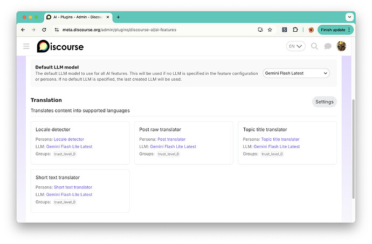Click the Short text translator card title
Image resolution: width=372 pixels, height=244 pixels.
click(58, 177)
